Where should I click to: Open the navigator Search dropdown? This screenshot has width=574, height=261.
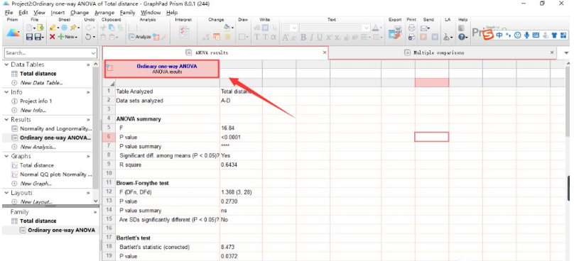[93, 53]
